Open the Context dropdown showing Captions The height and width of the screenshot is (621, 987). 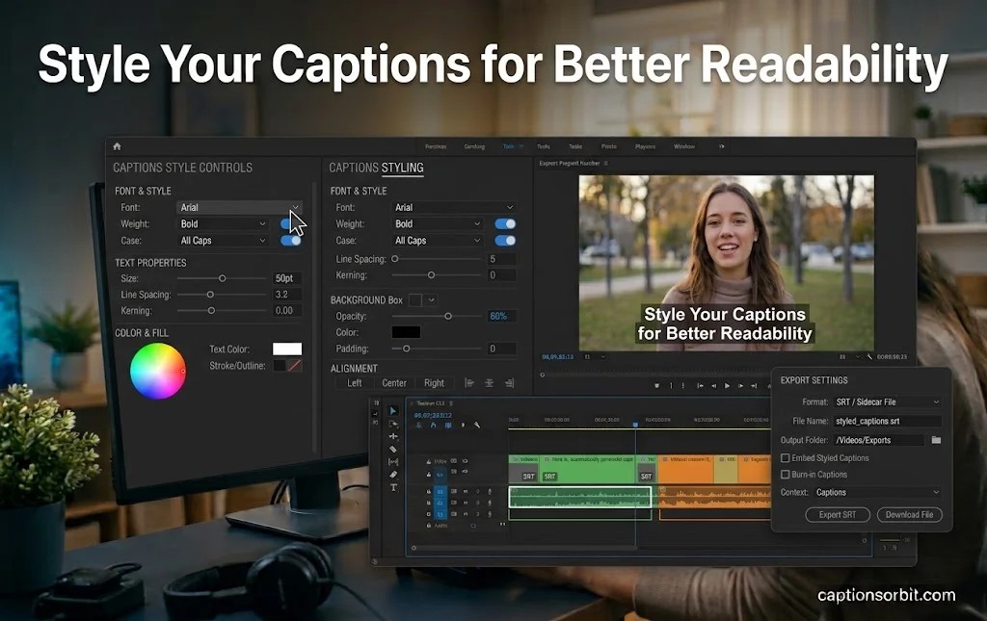(877, 492)
